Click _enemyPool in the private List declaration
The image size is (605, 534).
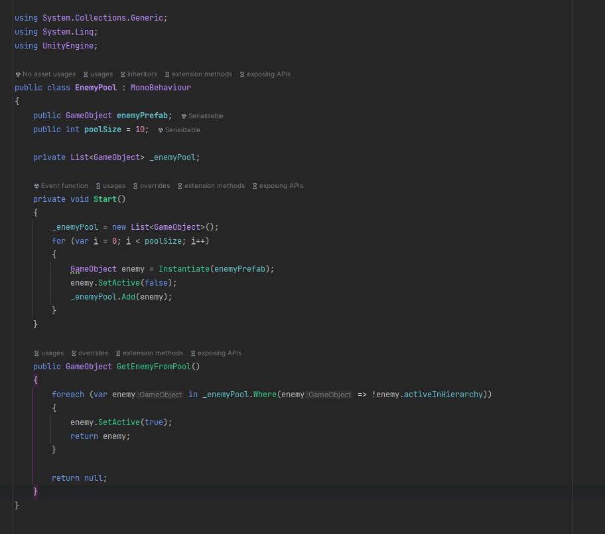coord(172,157)
